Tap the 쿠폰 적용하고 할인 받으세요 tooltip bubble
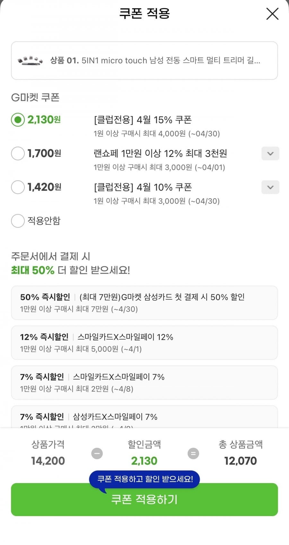This screenshot has width=289, height=545. (x=145, y=479)
